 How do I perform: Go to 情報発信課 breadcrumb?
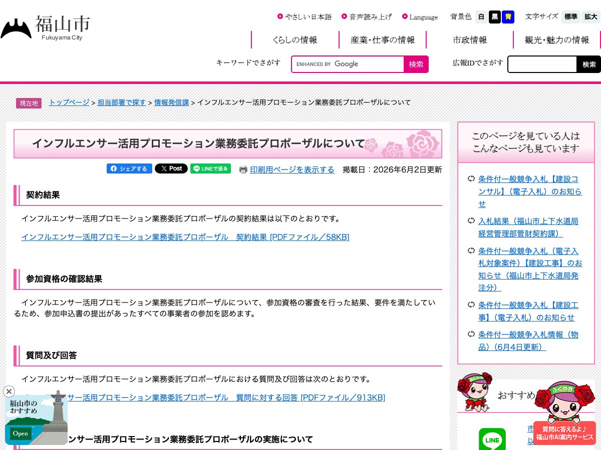click(x=172, y=102)
